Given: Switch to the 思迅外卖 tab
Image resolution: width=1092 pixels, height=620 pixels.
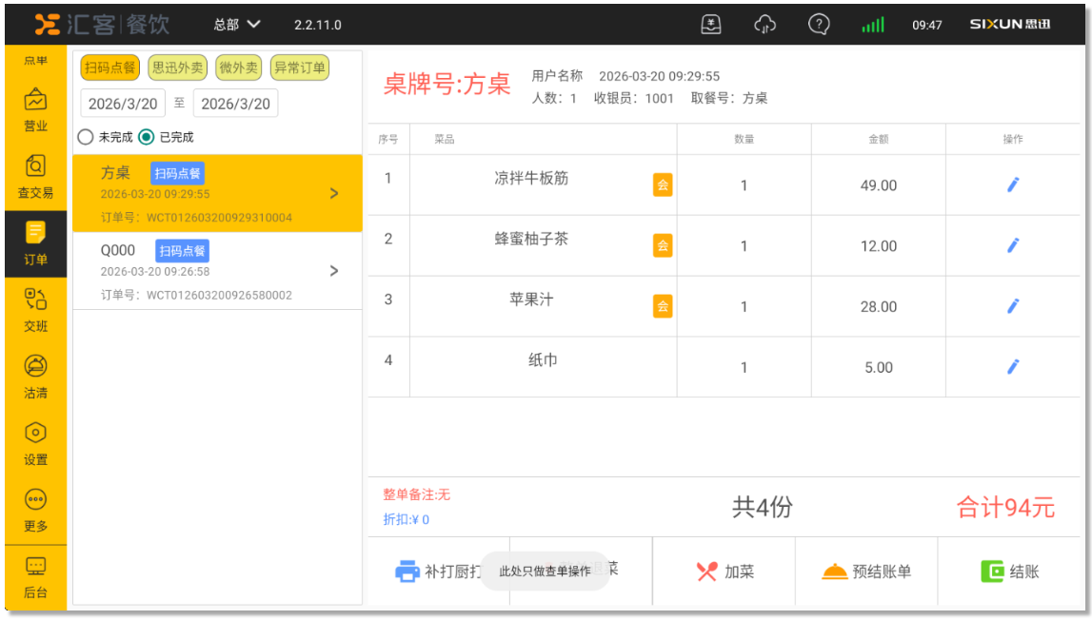Looking at the screenshot, I should [x=177, y=68].
